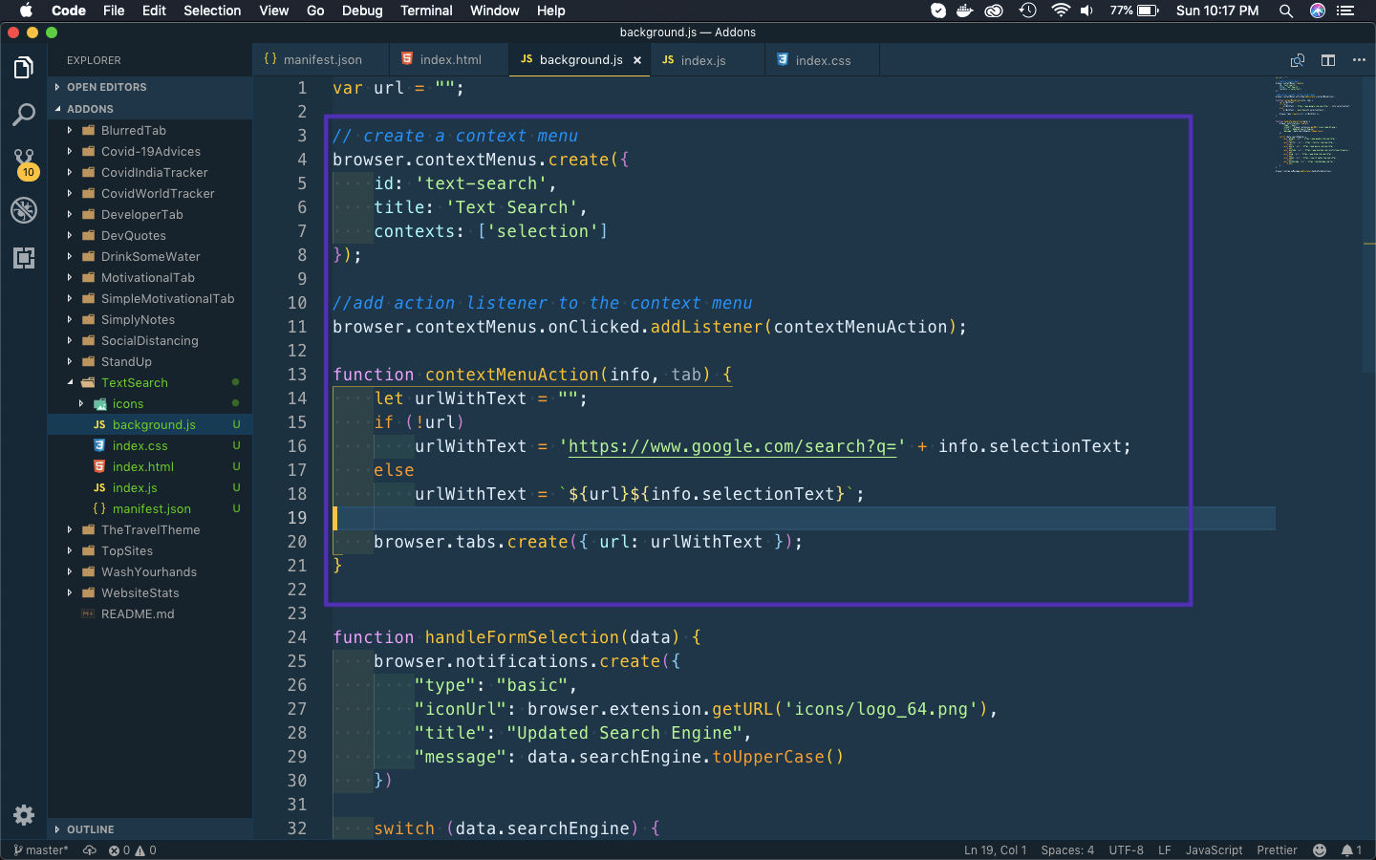The height and width of the screenshot is (860, 1376).
Task: Open the Search view in activity bar
Action: pyautogui.click(x=24, y=116)
